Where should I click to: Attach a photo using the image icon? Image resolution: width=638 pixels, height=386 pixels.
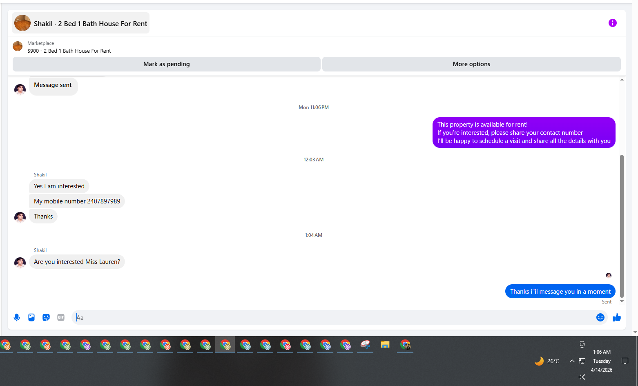(x=31, y=317)
